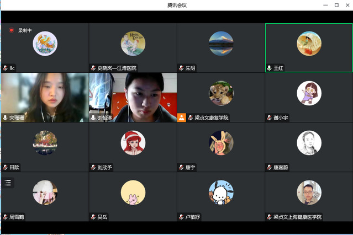
Task: Click the red recording indicator icon
Action: (10, 30)
